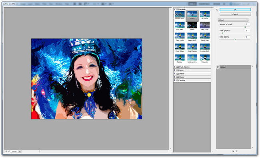Collapse the Artistic filter folder
This screenshot has width=260, height=158.
[175, 9]
